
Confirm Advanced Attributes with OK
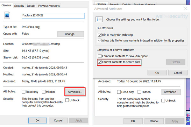coord(157,73)
